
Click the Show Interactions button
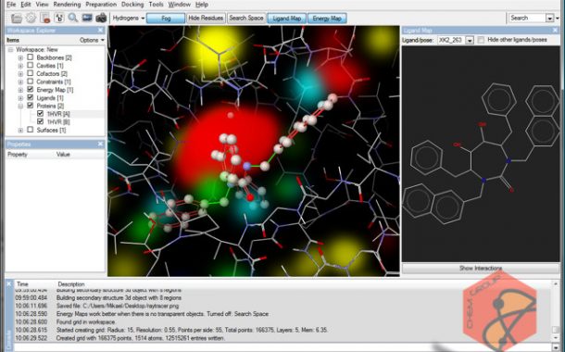coord(481,269)
